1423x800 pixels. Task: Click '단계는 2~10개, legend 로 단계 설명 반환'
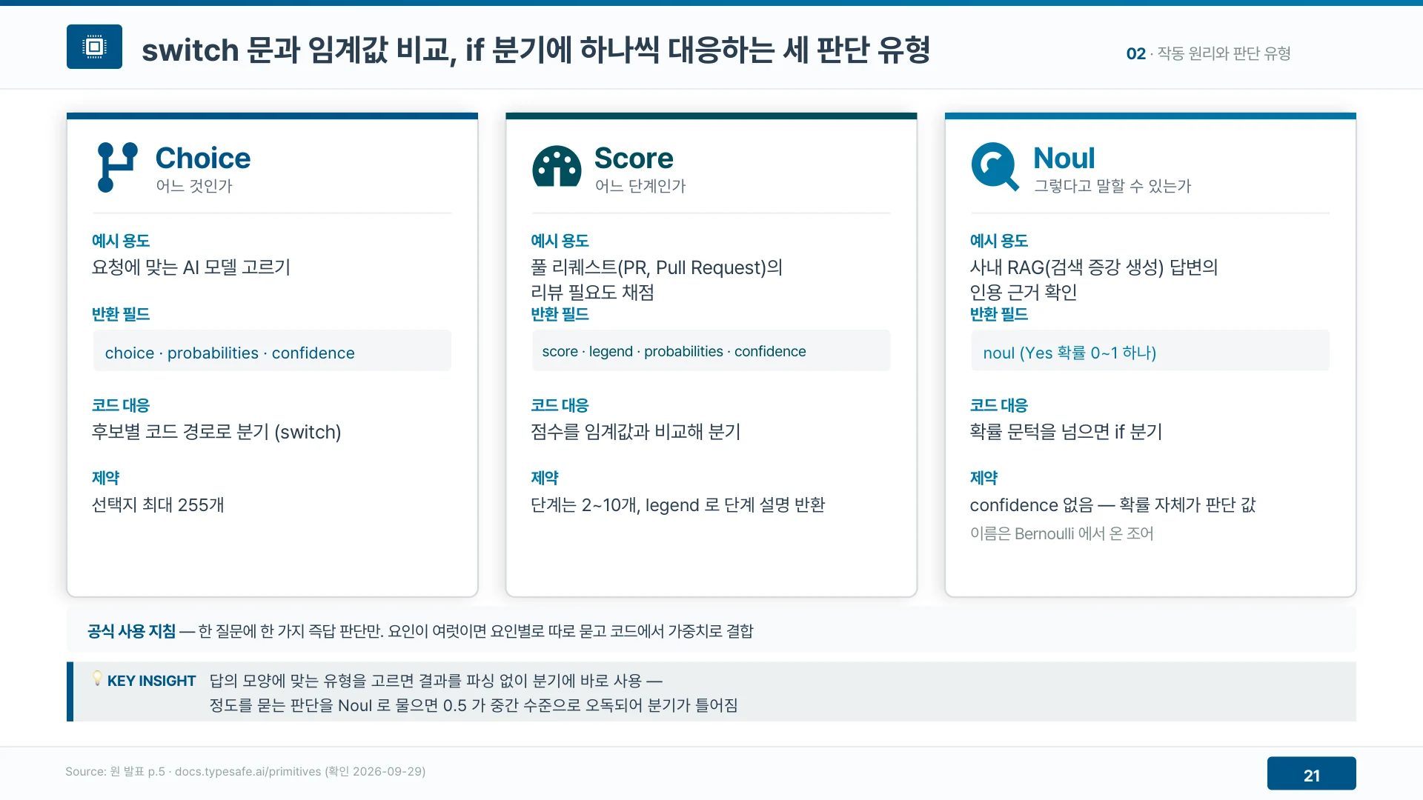tap(678, 504)
